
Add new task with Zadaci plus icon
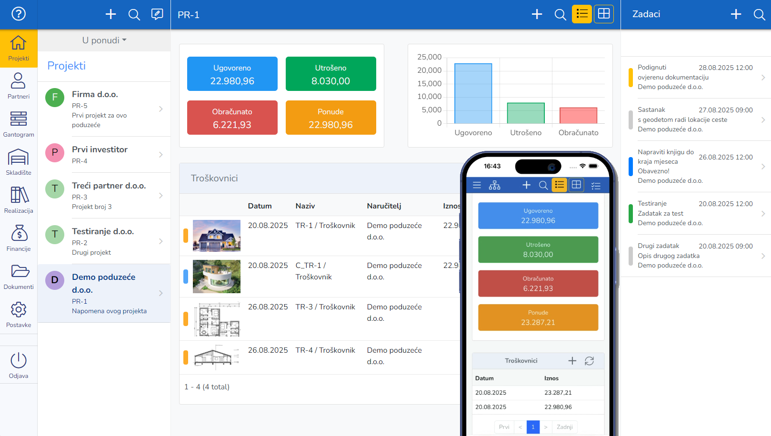pyautogui.click(x=736, y=14)
